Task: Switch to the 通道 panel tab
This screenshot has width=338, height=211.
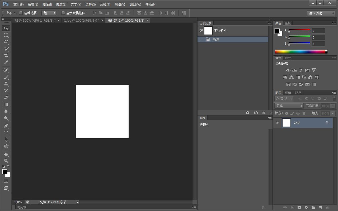Action: coord(288,93)
